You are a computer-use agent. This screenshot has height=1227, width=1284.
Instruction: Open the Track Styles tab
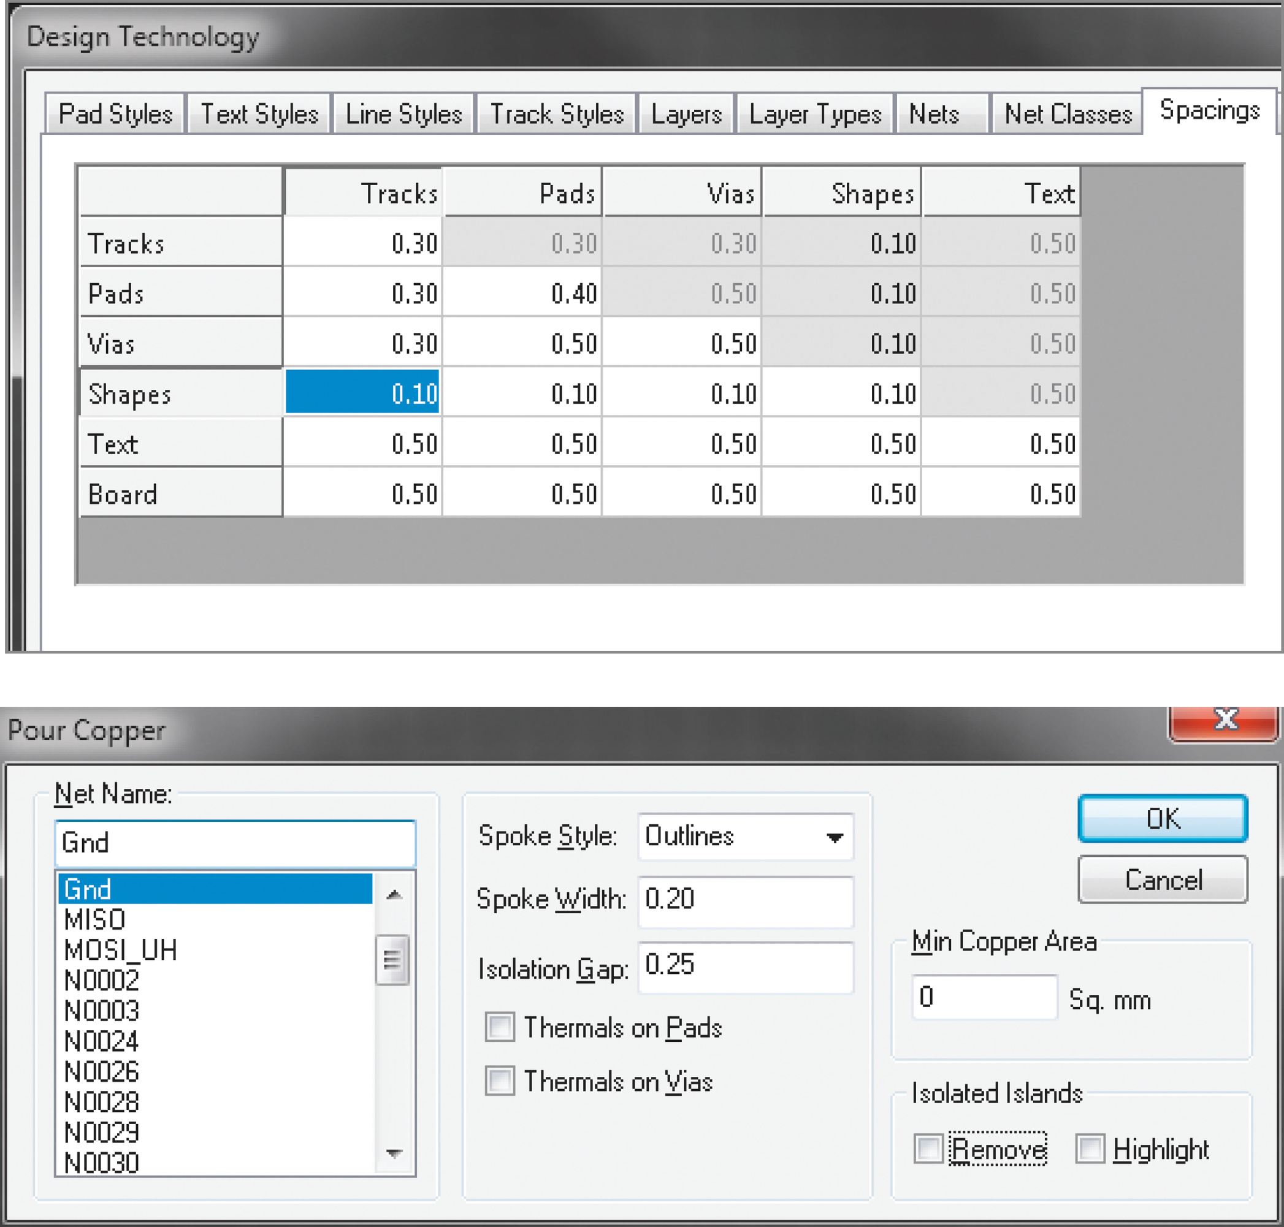[557, 115]
